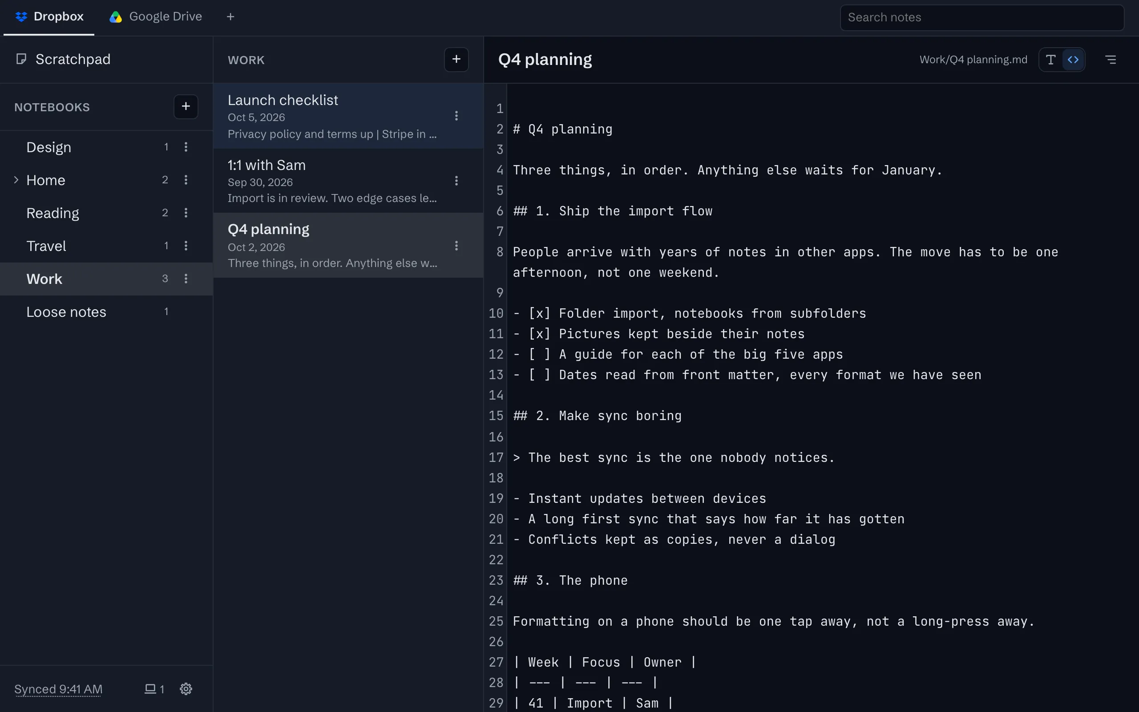
Task: Select the Reading notebook
Action: (106, 213)
